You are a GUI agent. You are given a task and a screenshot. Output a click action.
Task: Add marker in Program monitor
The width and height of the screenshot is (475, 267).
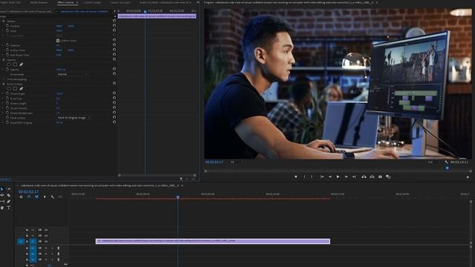coord(295,177)
